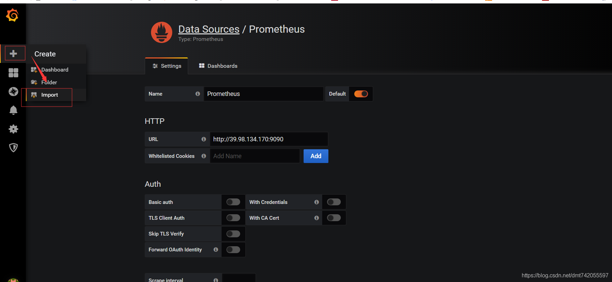Open the Server Admin shield icon
This screenshot has height=282, width=612.
[x=13, y=148]
